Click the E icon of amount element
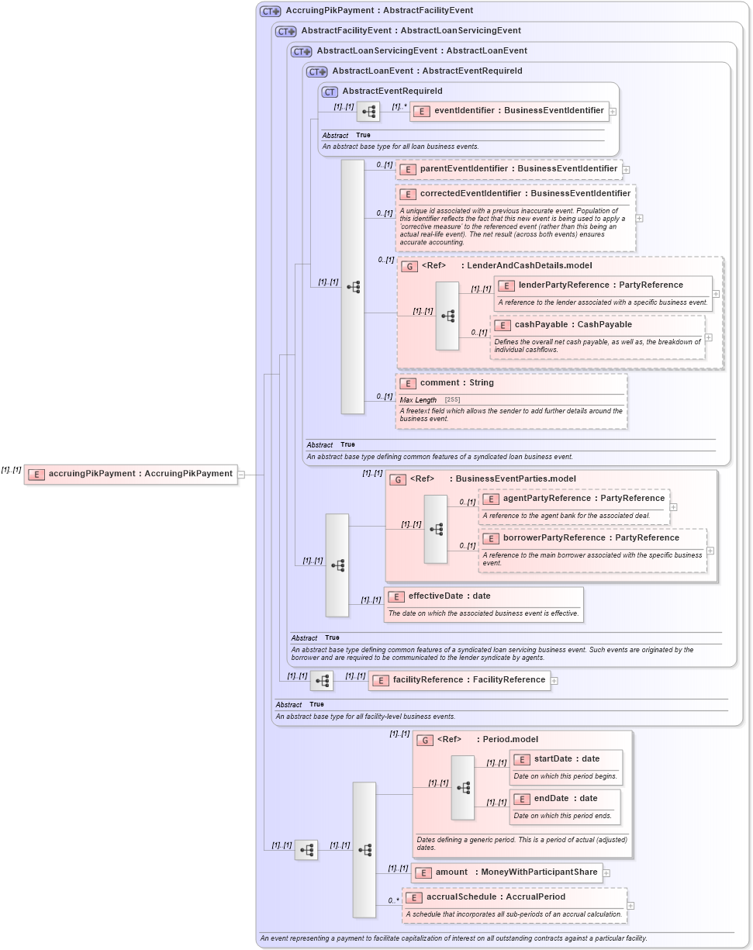The width and height of the screenshot is (753, 950). pos(424,872)
